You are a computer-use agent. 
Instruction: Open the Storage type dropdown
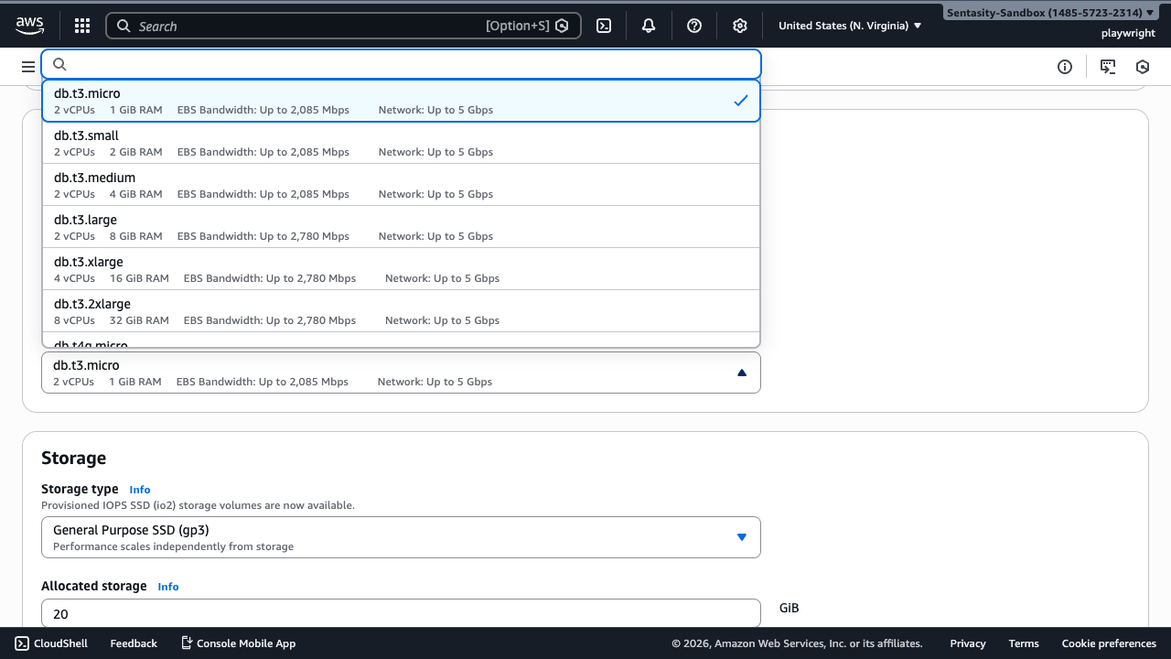(401, 537)
